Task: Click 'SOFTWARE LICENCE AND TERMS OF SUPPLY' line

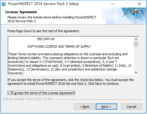Action: [59, 46]
